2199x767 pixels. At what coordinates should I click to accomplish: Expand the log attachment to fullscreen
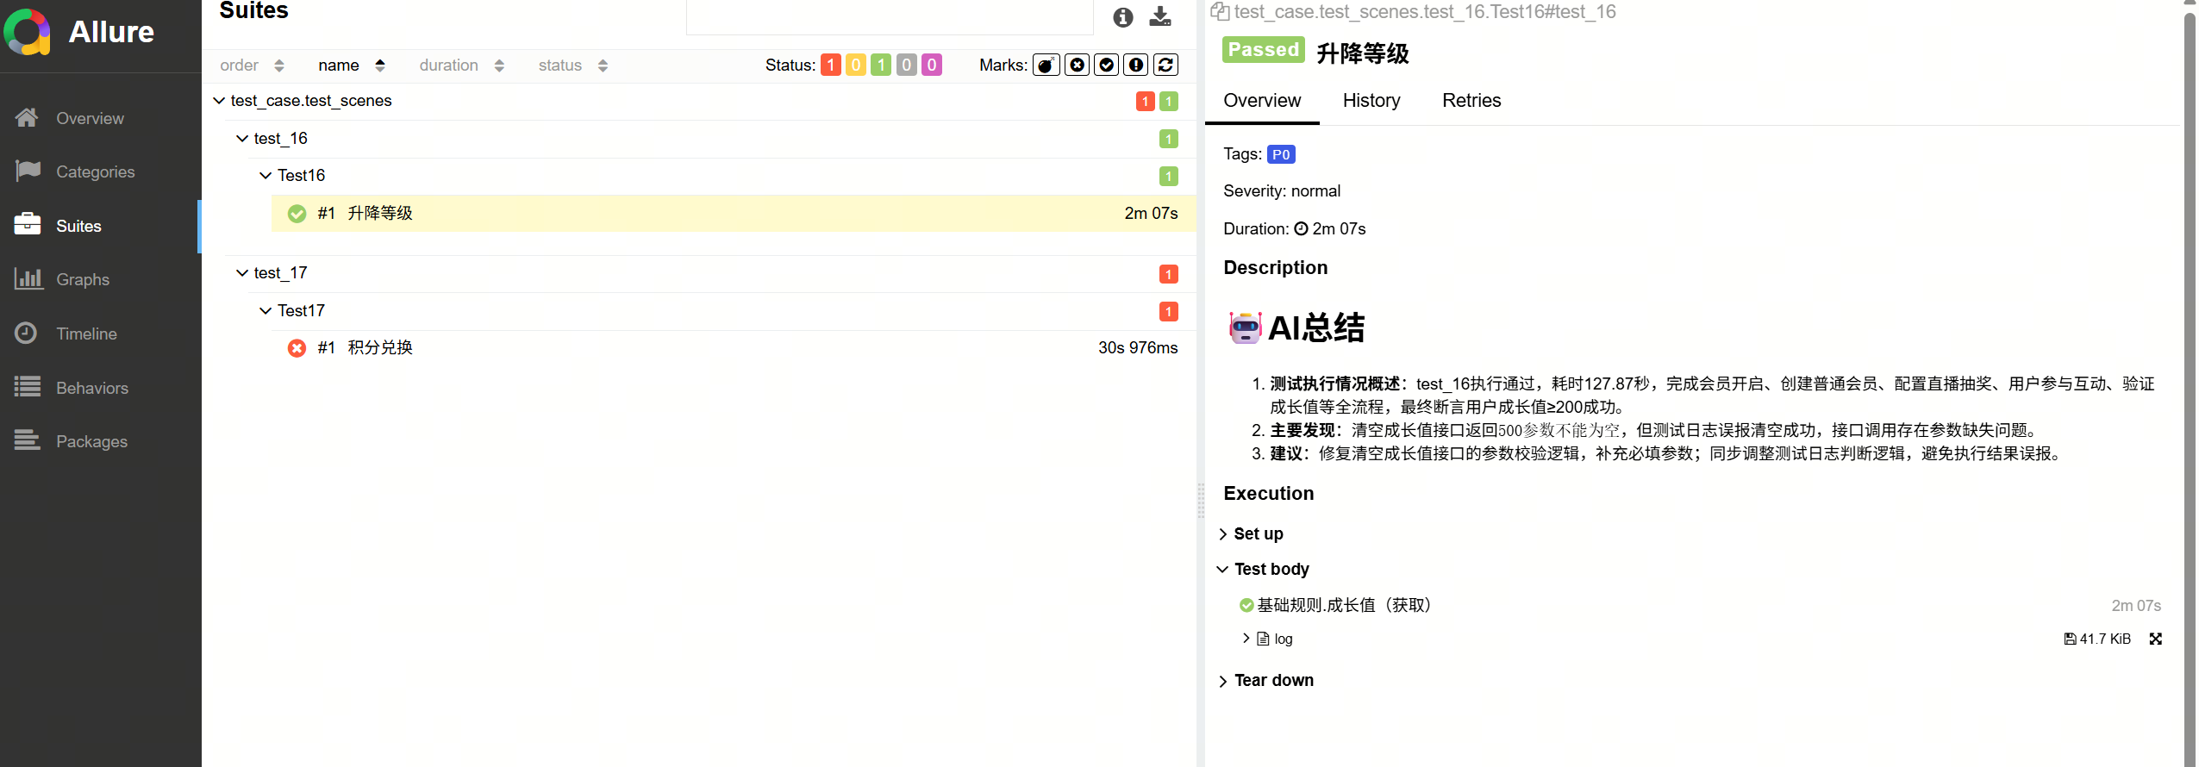[2155, 639]
